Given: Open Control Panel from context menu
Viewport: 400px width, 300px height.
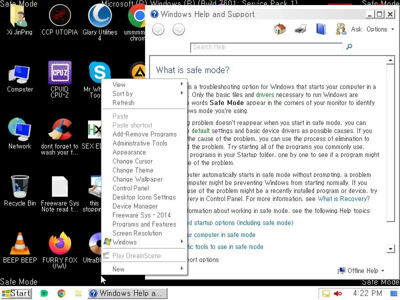Looking at the screenshot, I should pyautogui.click(x=144, y=188).
